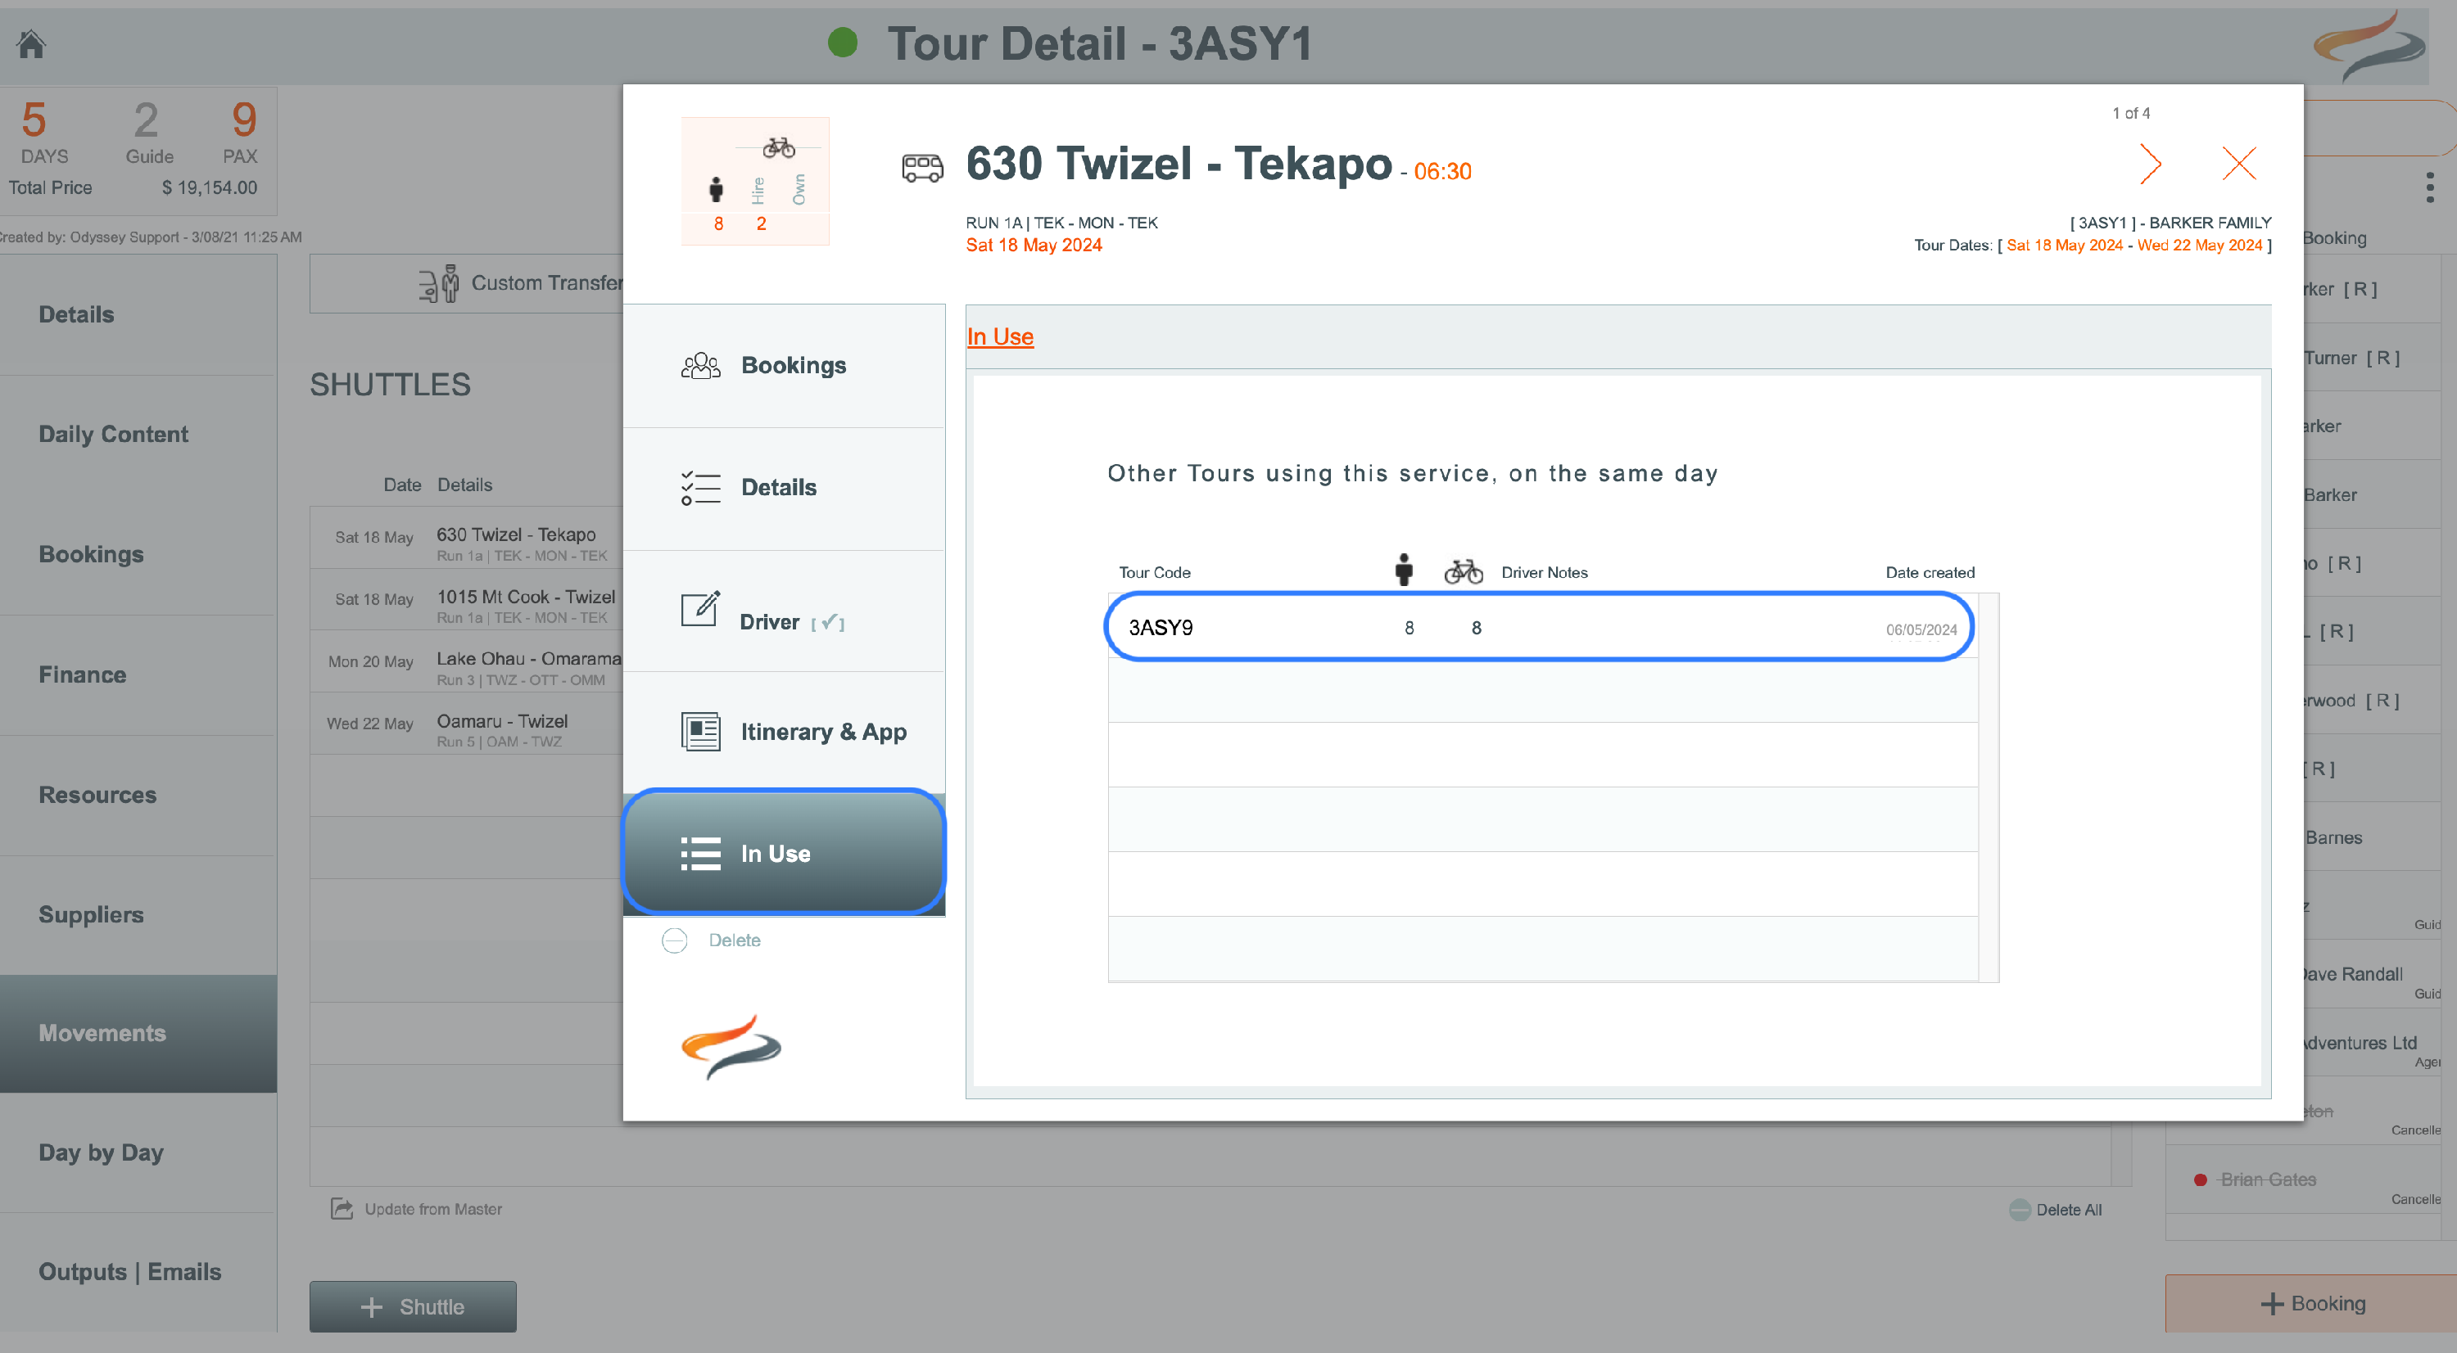Click the bus icon beside shuttle title

click(x=921, y=168)
